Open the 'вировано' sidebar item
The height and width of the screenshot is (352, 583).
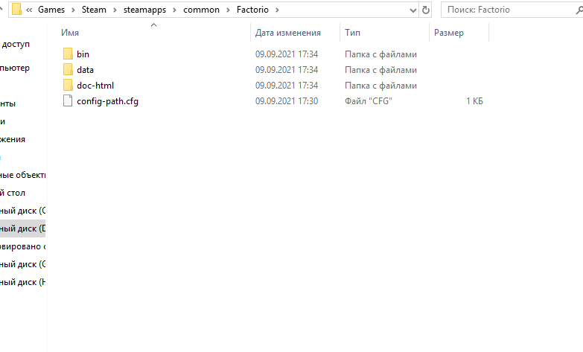coord(22,246)
